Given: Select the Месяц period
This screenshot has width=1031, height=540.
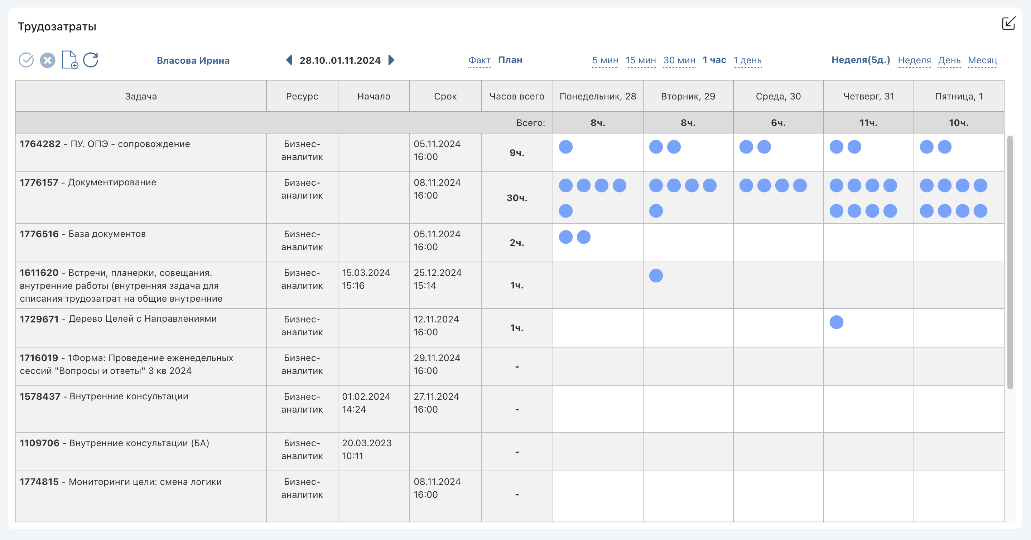Looking at the screenshot, I should [982, 60].
